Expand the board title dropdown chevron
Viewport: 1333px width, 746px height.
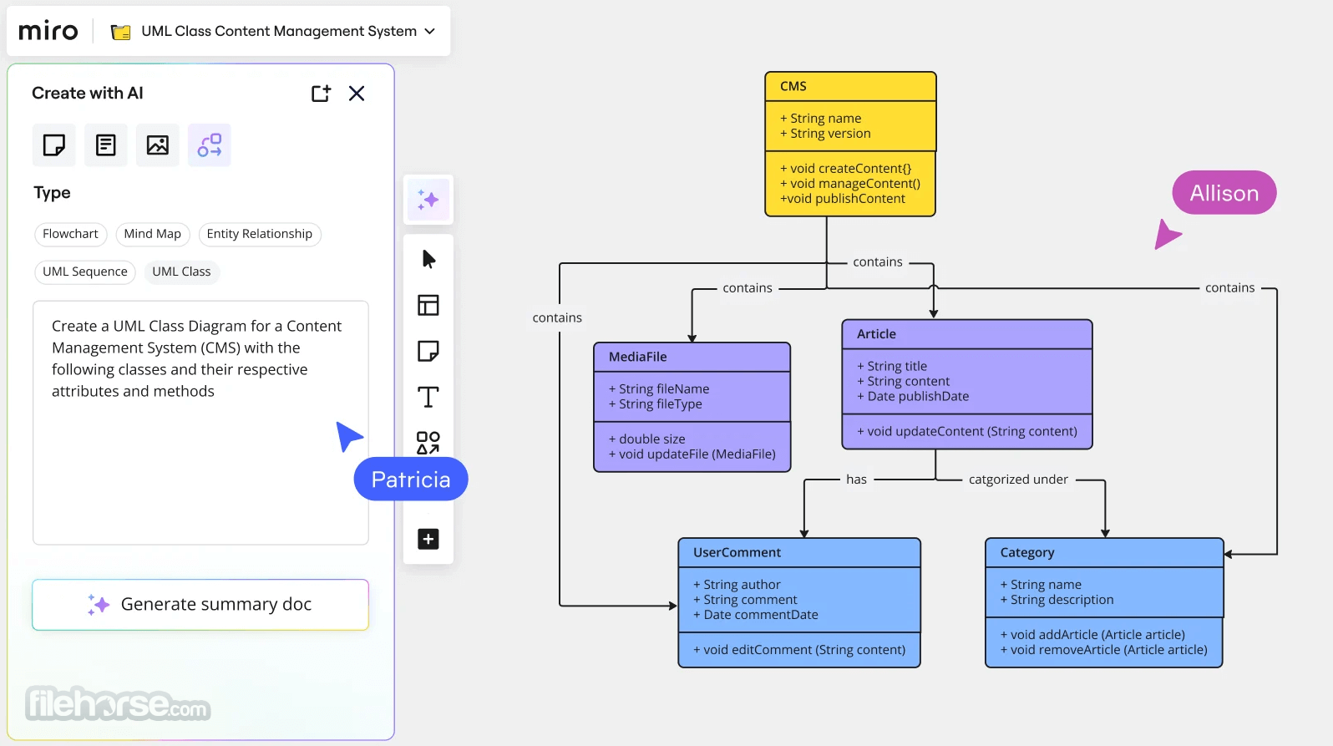[x=430, y=31]
